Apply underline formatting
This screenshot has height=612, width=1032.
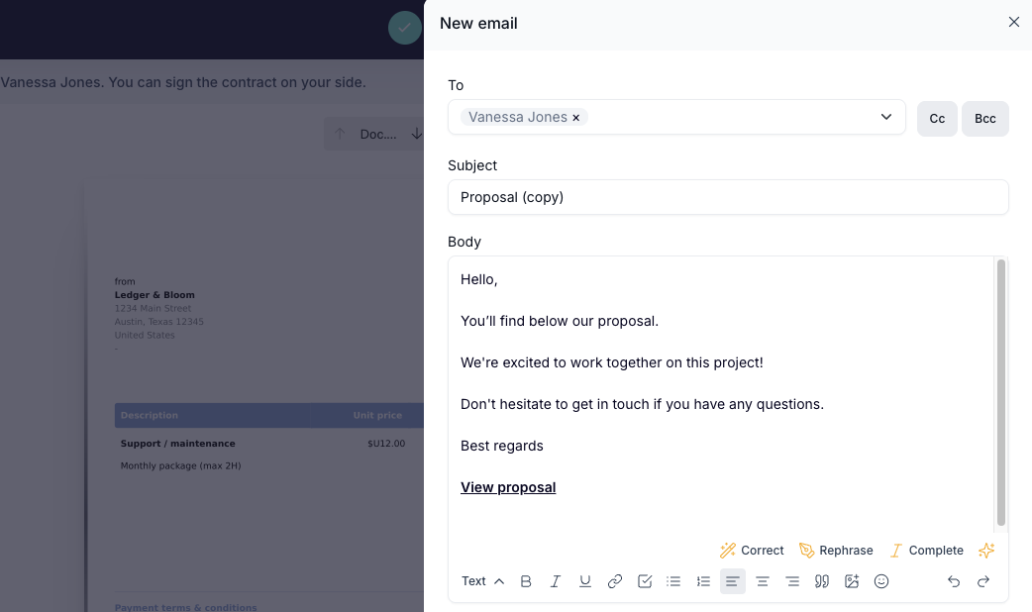585,581
